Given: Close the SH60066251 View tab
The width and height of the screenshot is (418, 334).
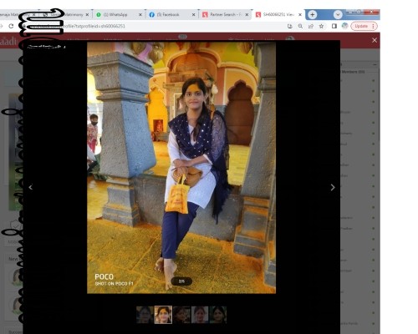Looking at the screenshot, I should point(300,14).
